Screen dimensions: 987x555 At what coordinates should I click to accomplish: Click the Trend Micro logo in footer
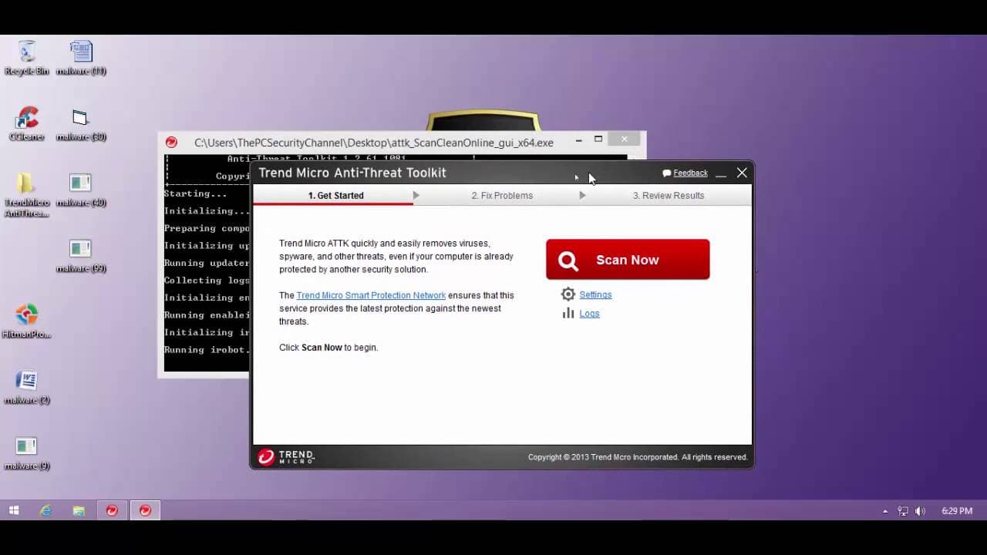point(286,457)
